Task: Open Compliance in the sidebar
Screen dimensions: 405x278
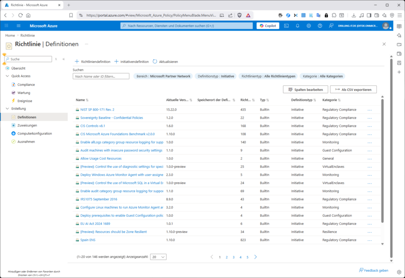Action: pyautogui.click(x=26, y=85)
